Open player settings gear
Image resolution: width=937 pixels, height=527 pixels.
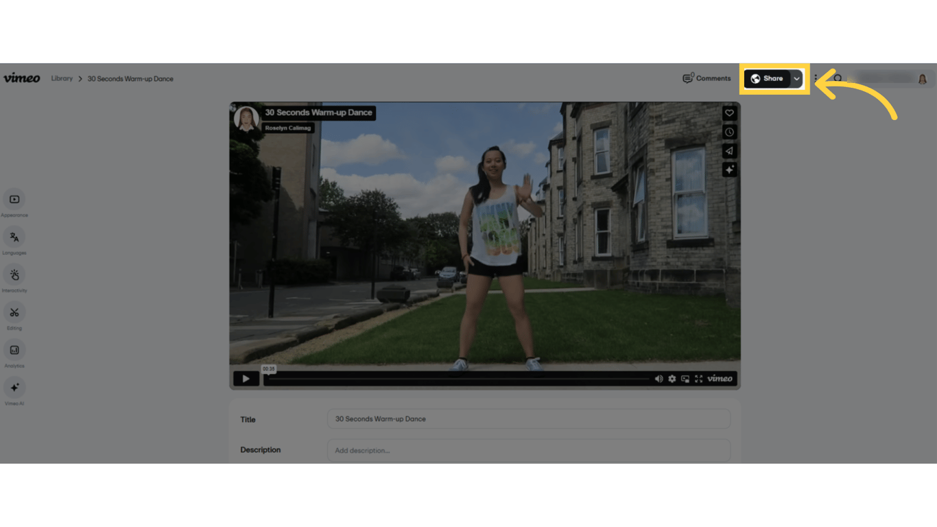(x=672, y=379)
